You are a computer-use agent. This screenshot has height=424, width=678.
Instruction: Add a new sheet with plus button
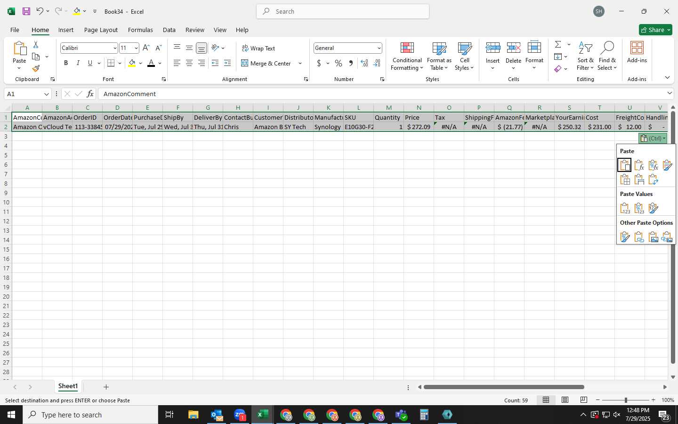tap(106, 387)
